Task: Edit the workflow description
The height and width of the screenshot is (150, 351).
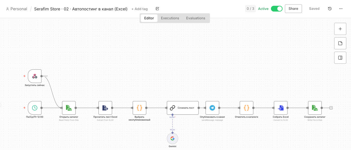Action: point(157,9)
